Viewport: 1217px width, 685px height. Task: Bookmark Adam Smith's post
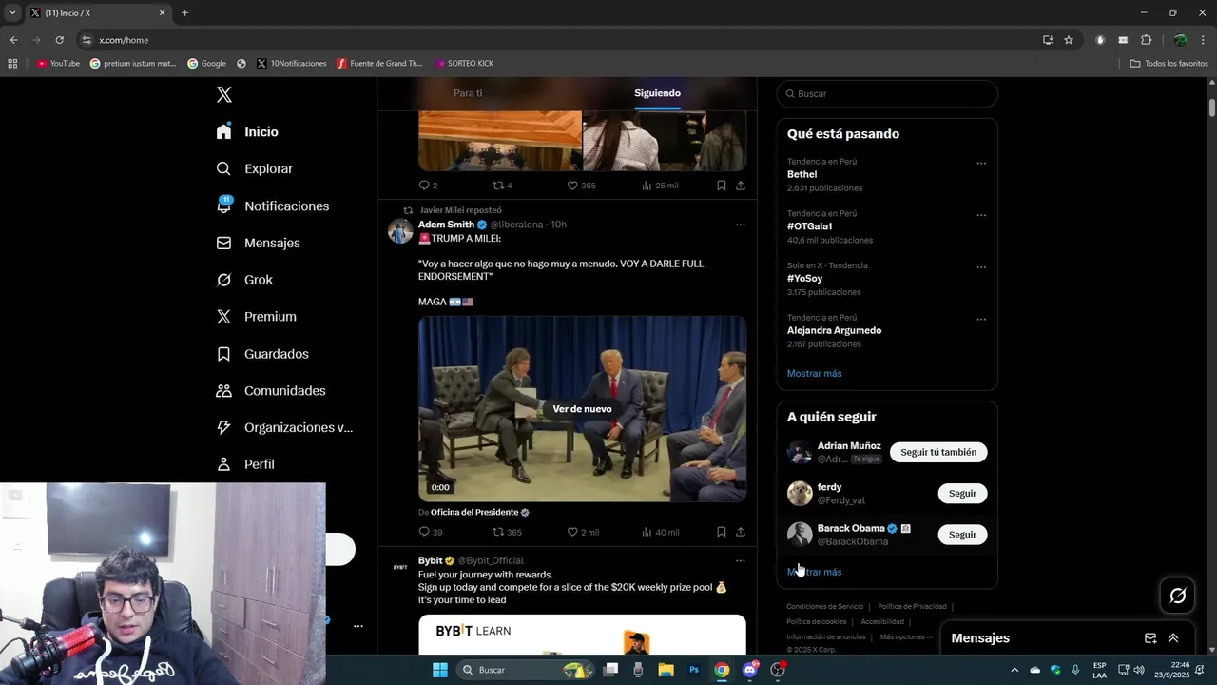pyautogui.click(x=722, y=532)
